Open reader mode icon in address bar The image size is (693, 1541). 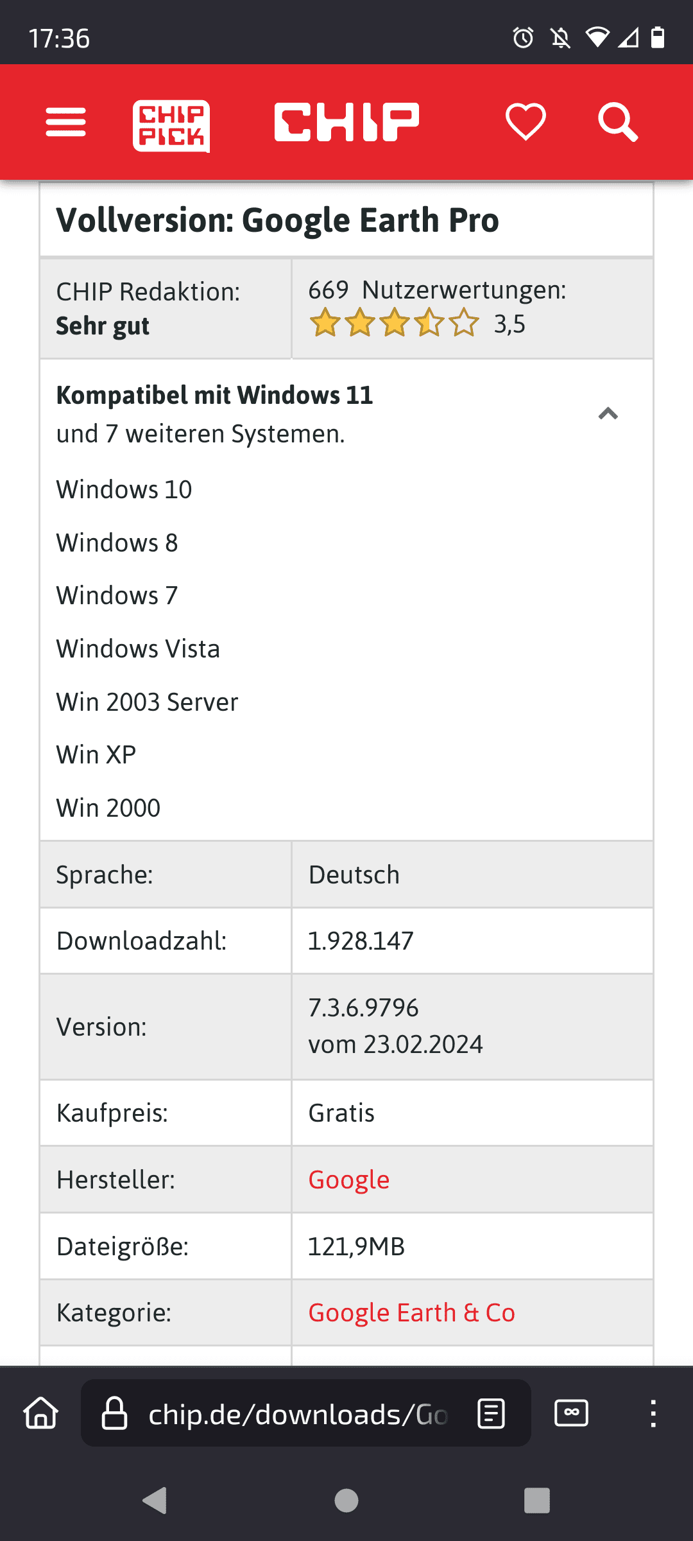coord(492,1413)
